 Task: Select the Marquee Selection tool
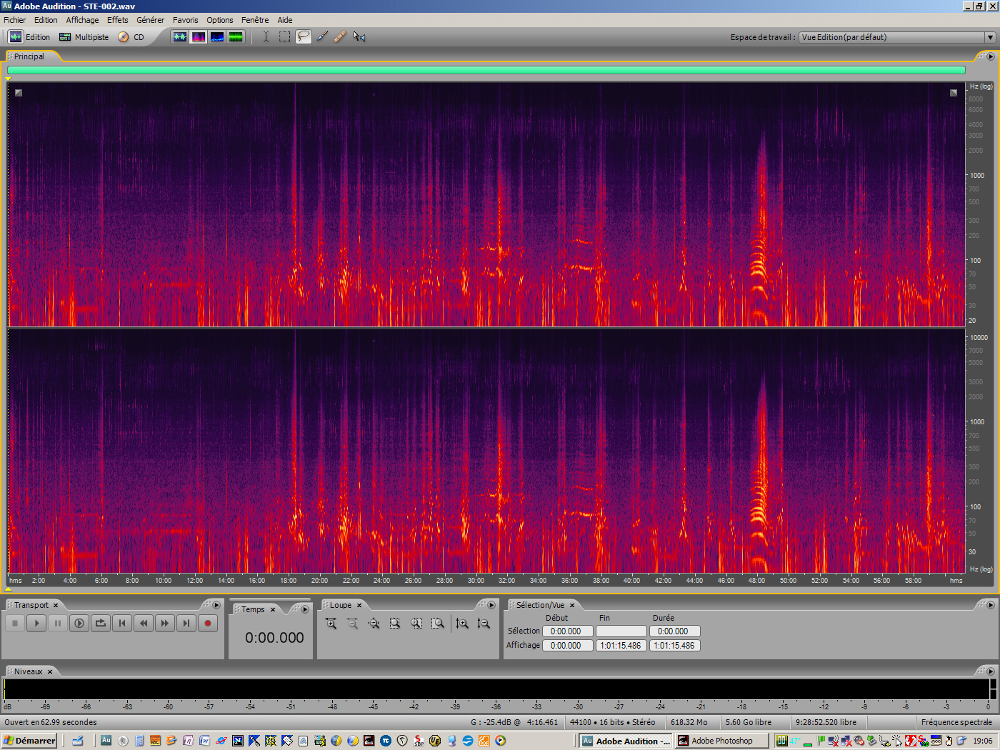(x=284, y=36)
